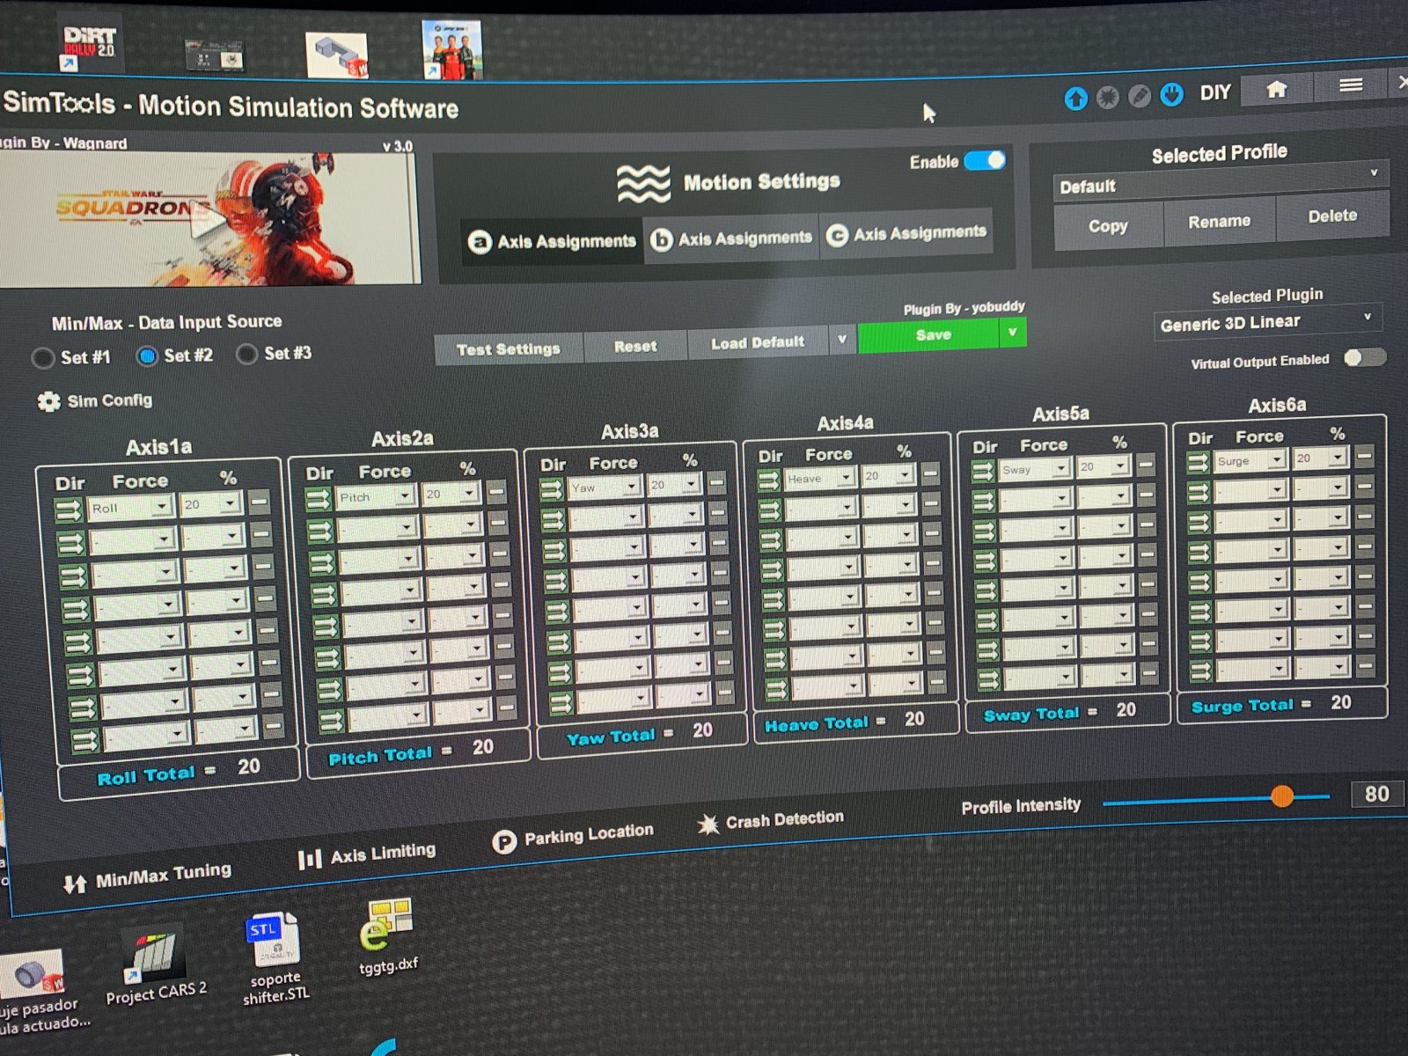Open Axis Limiting section

coord(366,854)
